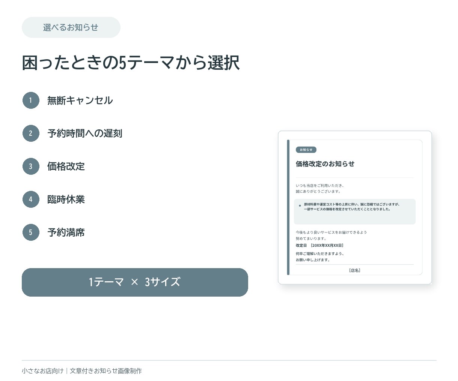Select the 予約満席 theme text

tap(66, 232)
